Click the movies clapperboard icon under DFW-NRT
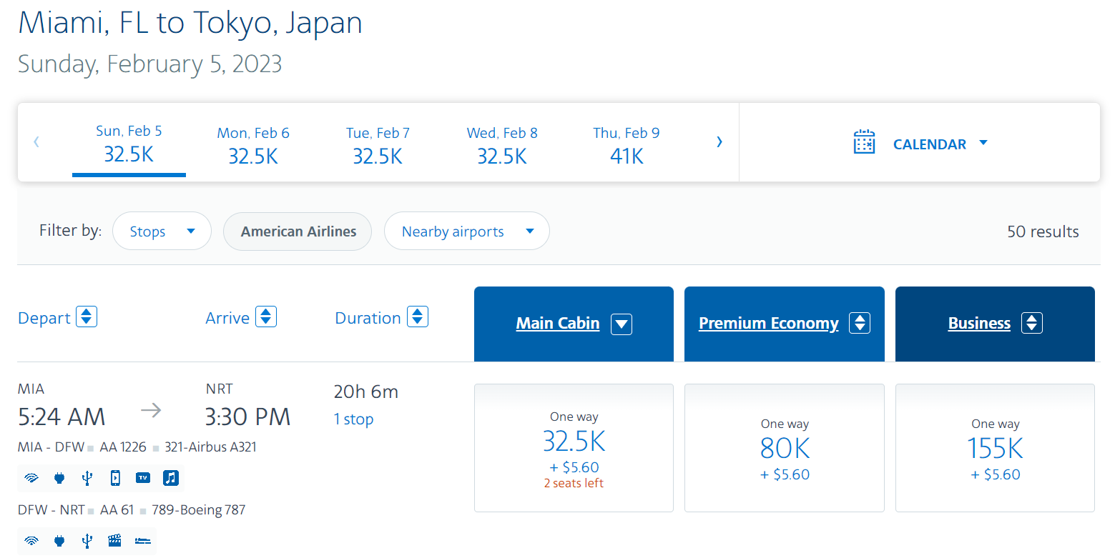Screen dimensions: 1120x558 [114, 541]
